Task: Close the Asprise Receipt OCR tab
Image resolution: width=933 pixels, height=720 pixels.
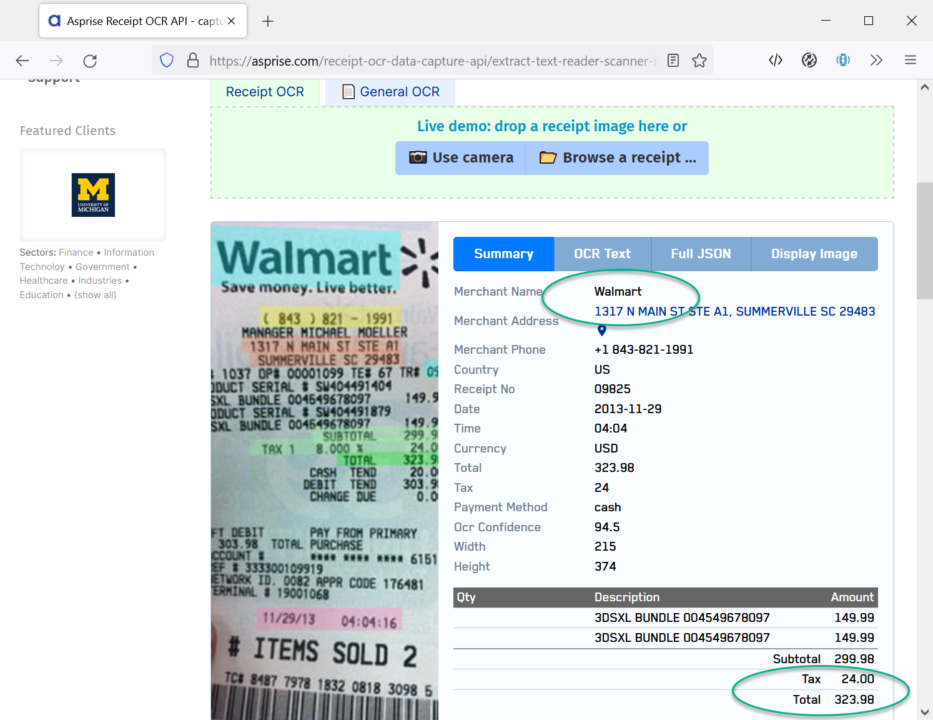Action: pyautogui.click(x=232, y=21)
